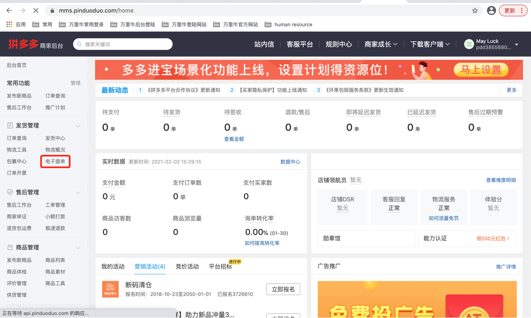Image resolution: width=531 pixels, height=318 pixels.
Task: Open the 常用 bookmarks folder
Action: coord(42,24)
